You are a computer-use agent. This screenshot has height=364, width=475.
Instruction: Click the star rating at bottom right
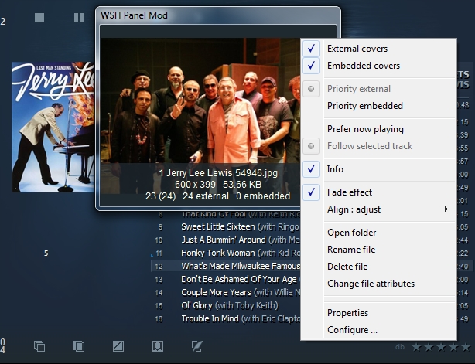point(441,347)
